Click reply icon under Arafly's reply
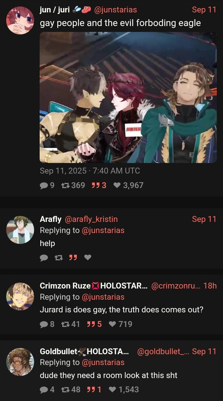The width and height of the screenshot is (223, 401). pos(44,258)
